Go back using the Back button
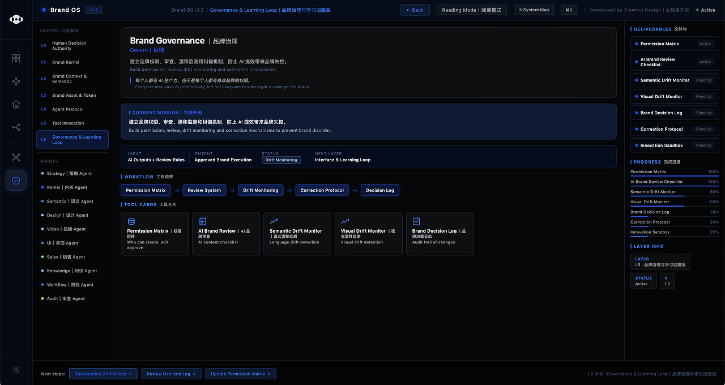 [415, 10]
